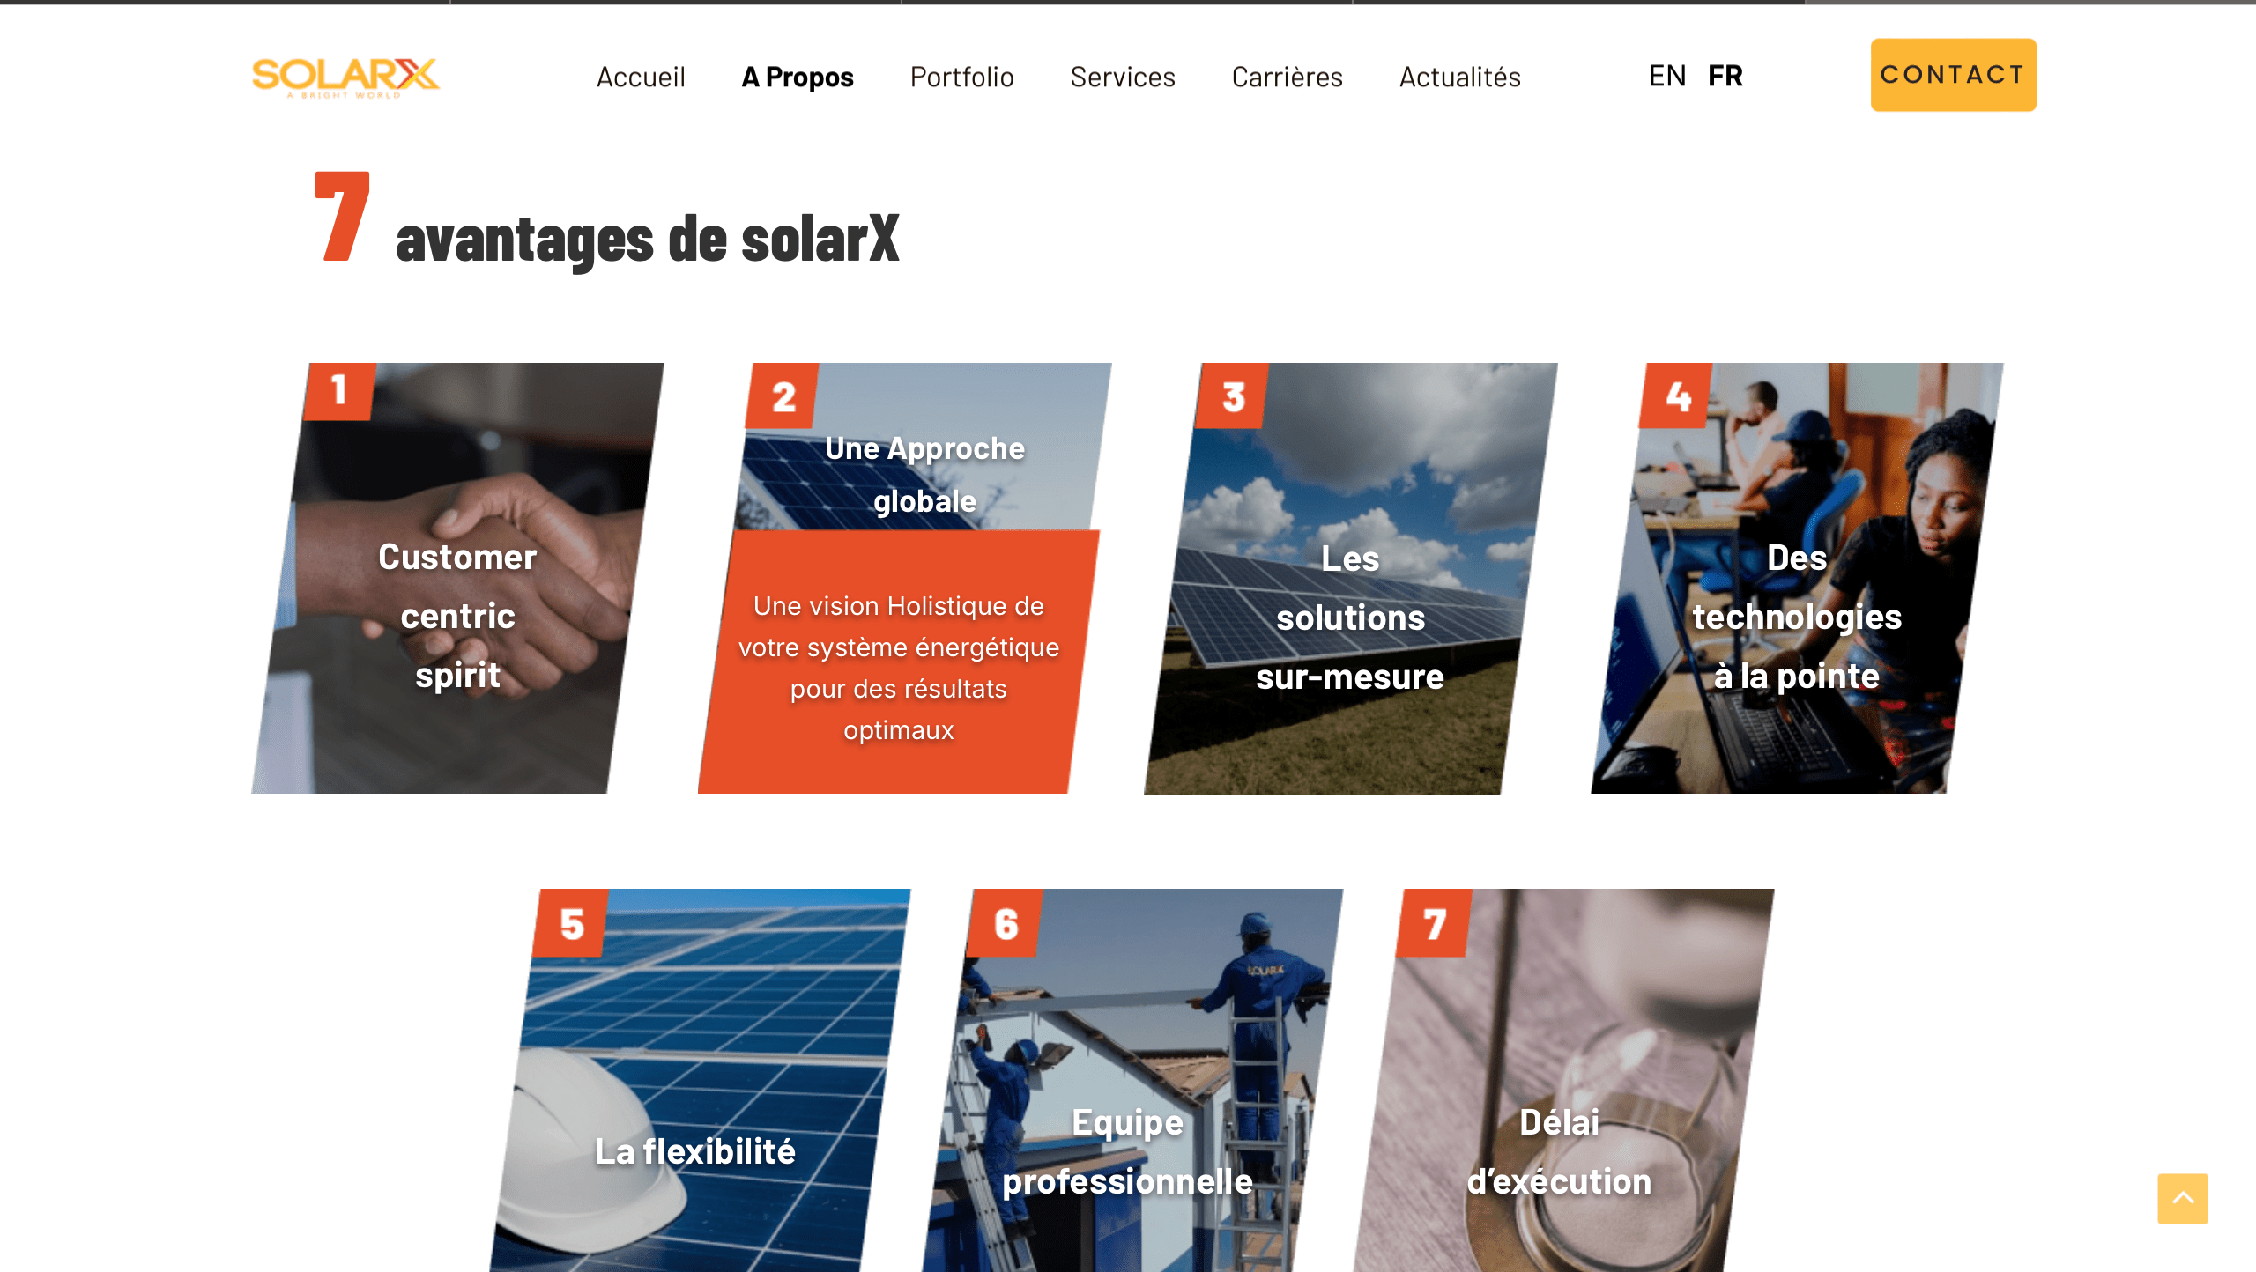This screenshot has width=2256, height=1272.
Task: Select the Customer centric spirit card
Action: (x=457, y=578)
